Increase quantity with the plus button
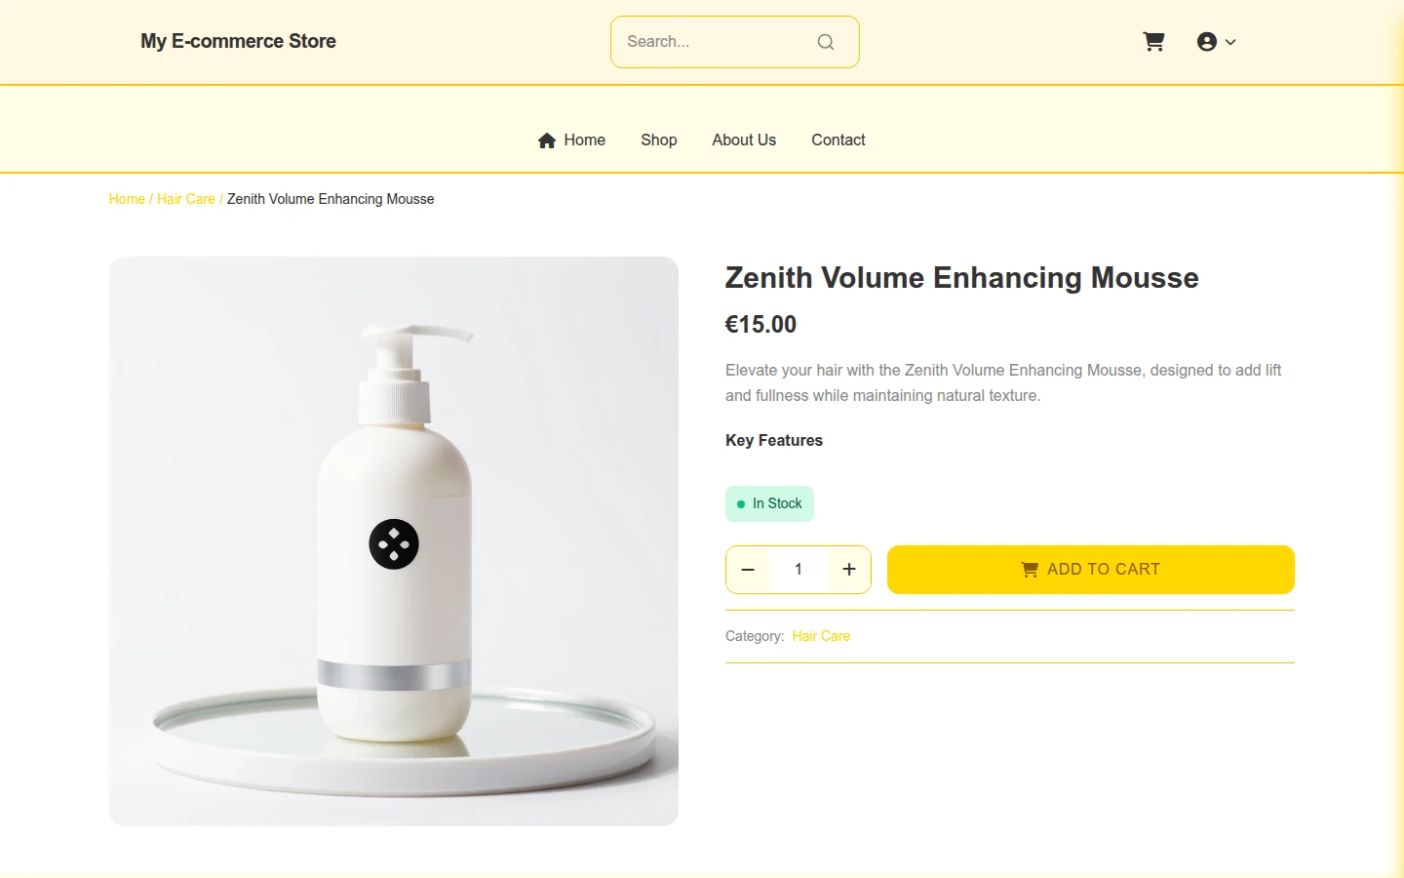 [x=849, y=570]
